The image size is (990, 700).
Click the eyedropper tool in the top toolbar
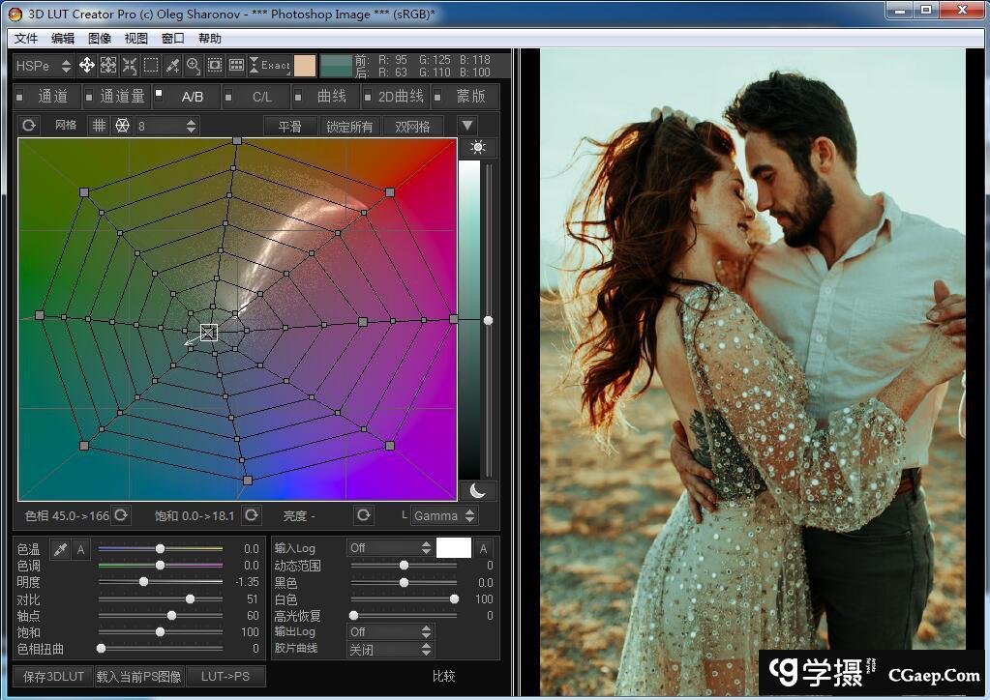pos(172,66)
